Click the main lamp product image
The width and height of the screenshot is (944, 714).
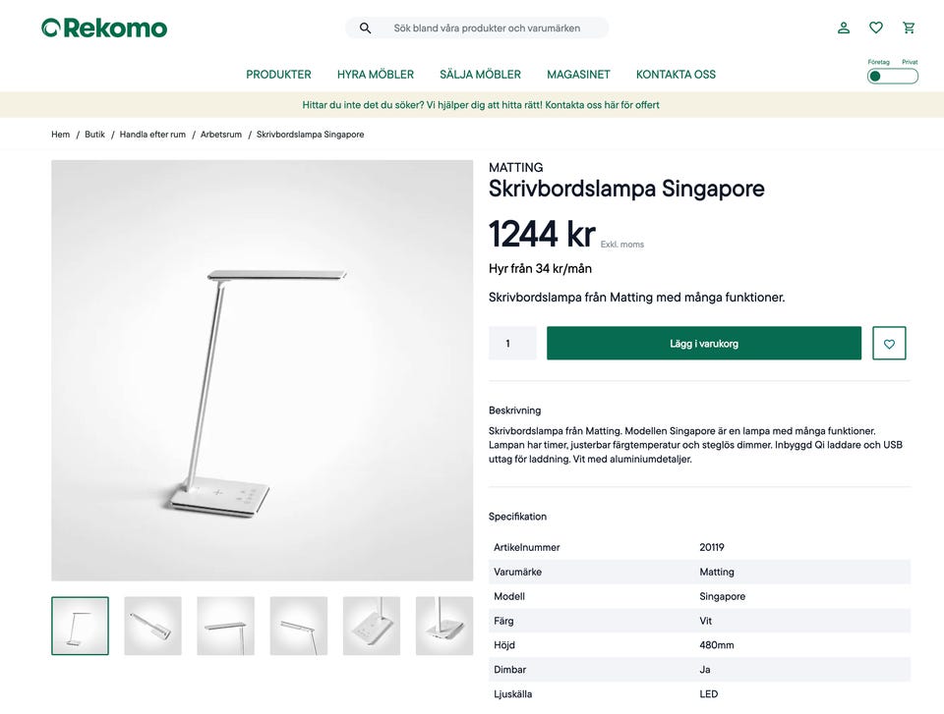pyautogui.click(x=262, y=370)
